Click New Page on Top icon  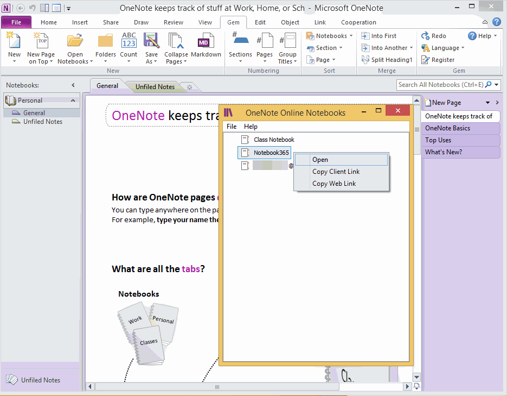[41, 41]
